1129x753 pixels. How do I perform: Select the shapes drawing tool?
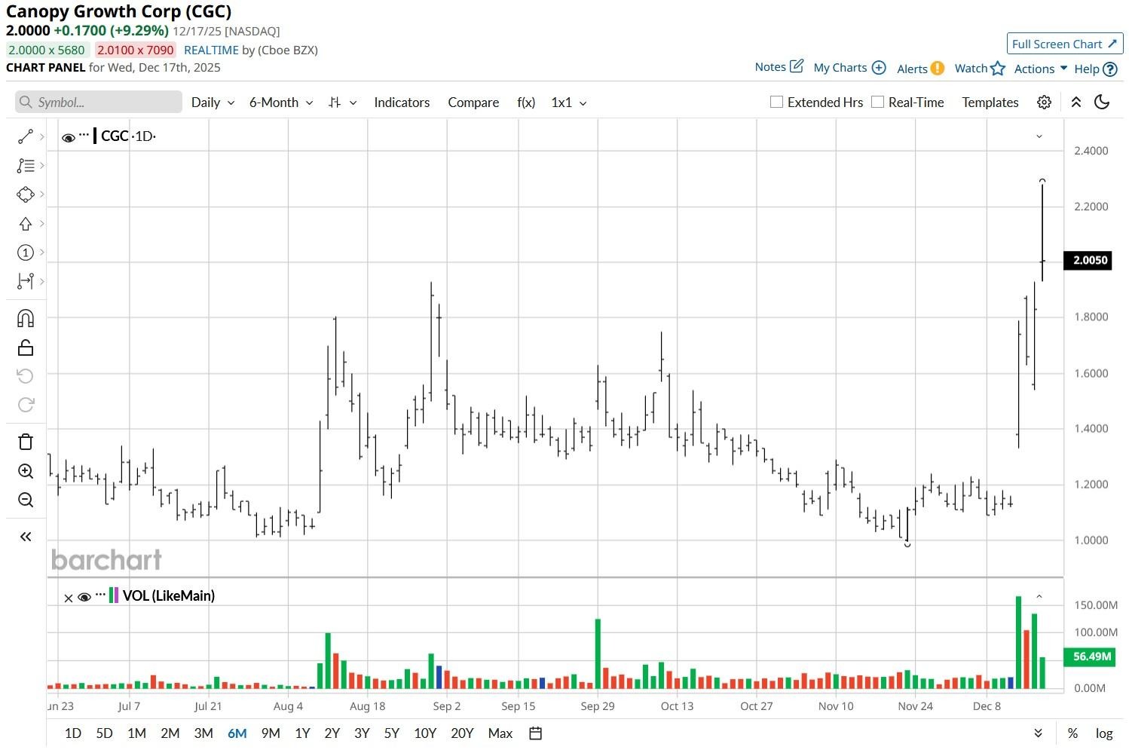[26, 194]
